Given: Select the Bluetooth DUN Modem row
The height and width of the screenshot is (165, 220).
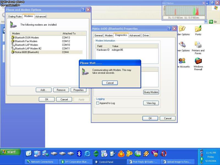Looking at the screenshot, I should point(46,37).
